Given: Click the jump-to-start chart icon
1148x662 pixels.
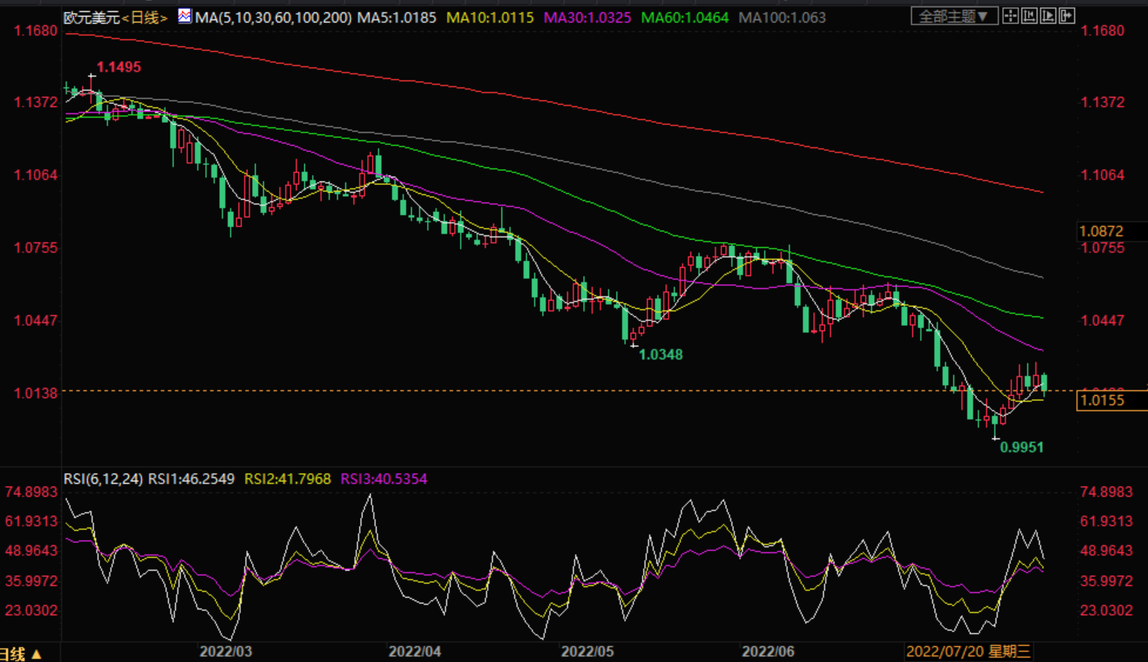Looking at the screenshot, I should [x=1029, y=16].
